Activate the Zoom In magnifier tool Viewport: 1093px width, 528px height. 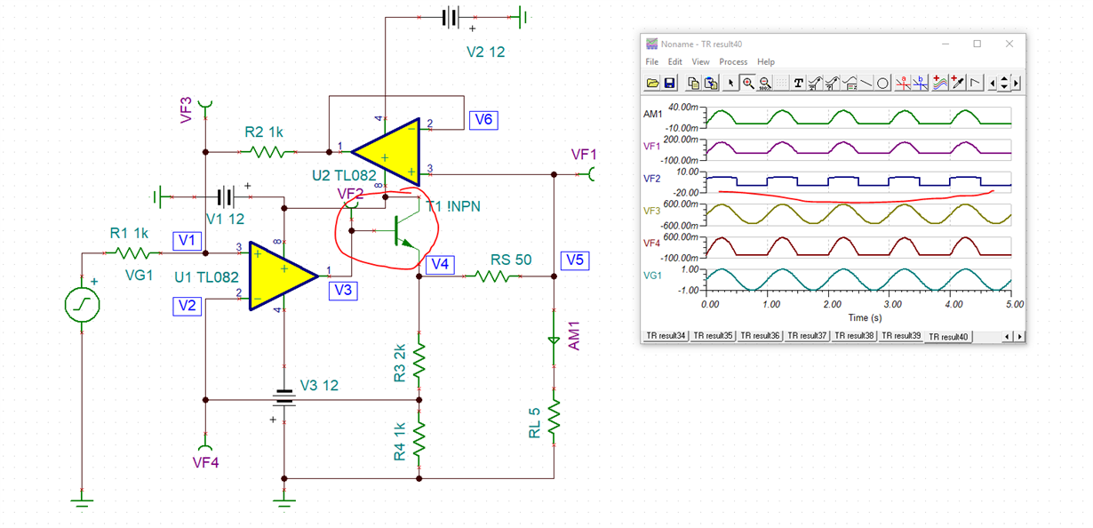coord(748,83)
